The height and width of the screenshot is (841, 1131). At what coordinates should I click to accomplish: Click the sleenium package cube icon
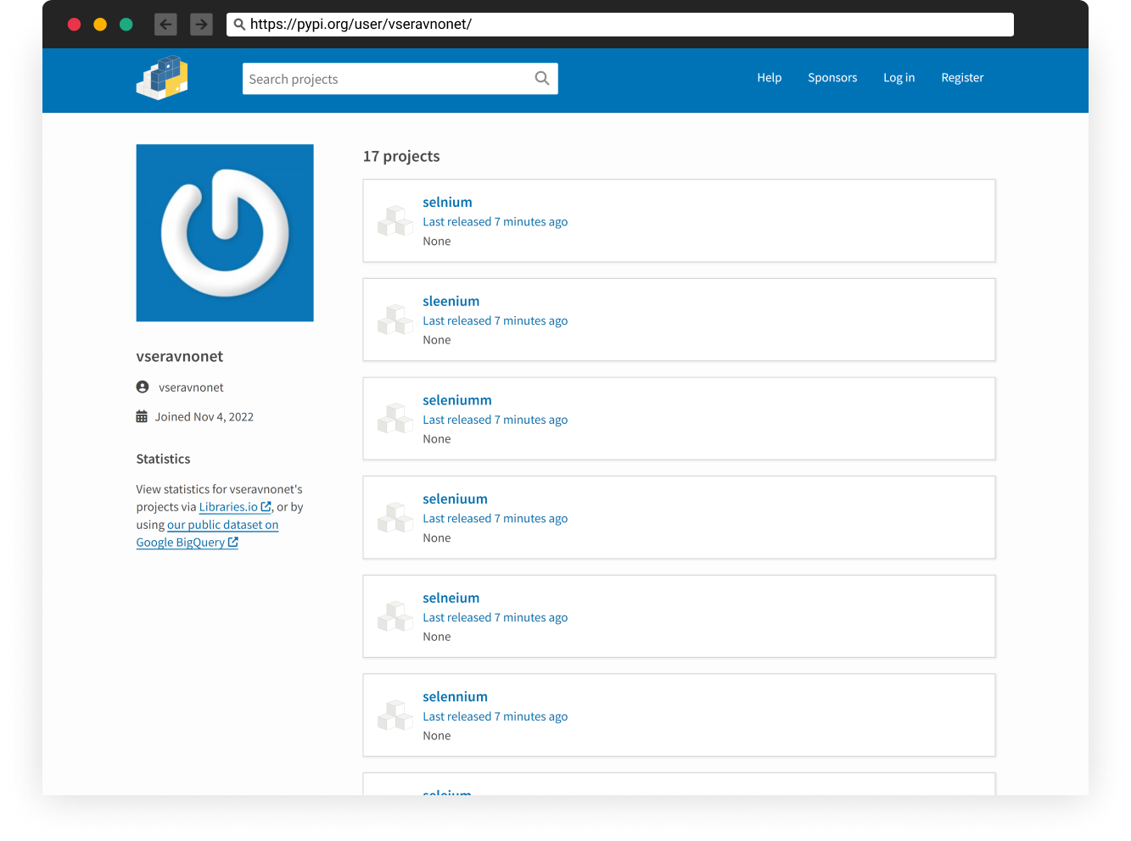(x=395, y=320)
